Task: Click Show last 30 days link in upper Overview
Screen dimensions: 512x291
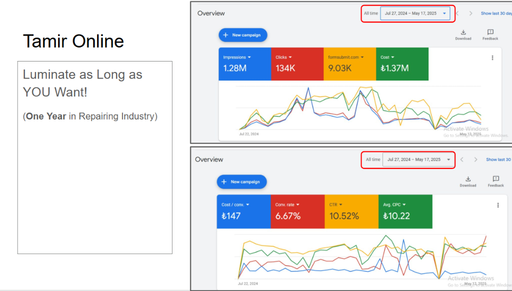Action: (x=496, y=13)
